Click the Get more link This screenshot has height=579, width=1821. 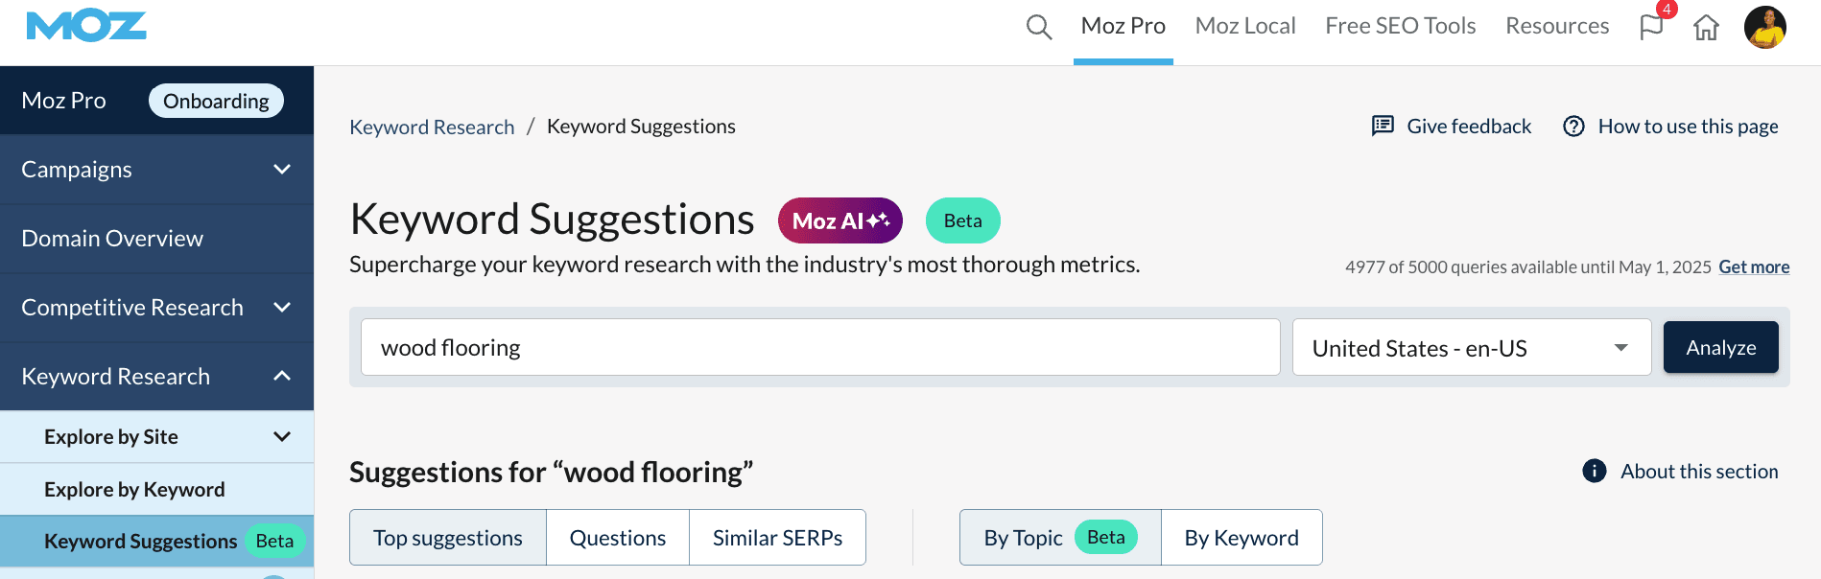click(x=1753, y=267)
